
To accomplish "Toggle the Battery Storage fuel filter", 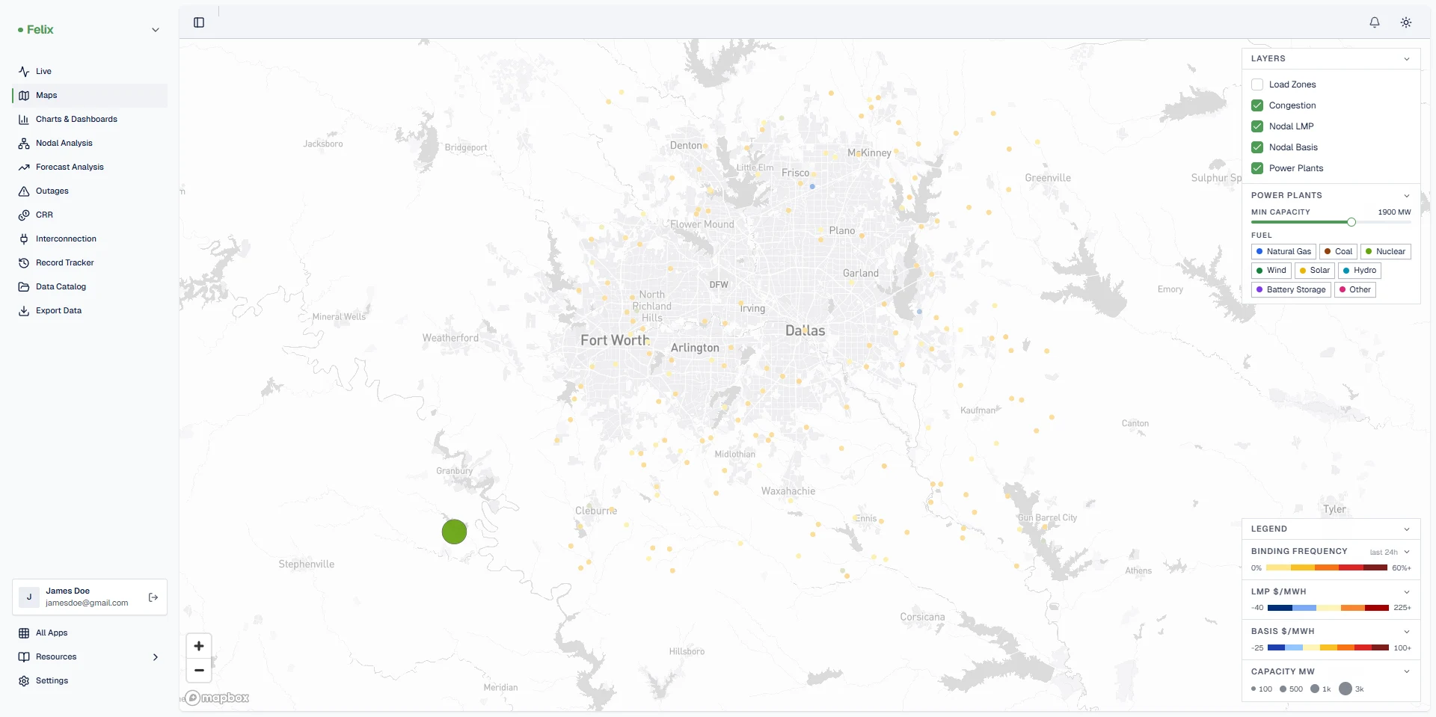I will click(1291, 289).
